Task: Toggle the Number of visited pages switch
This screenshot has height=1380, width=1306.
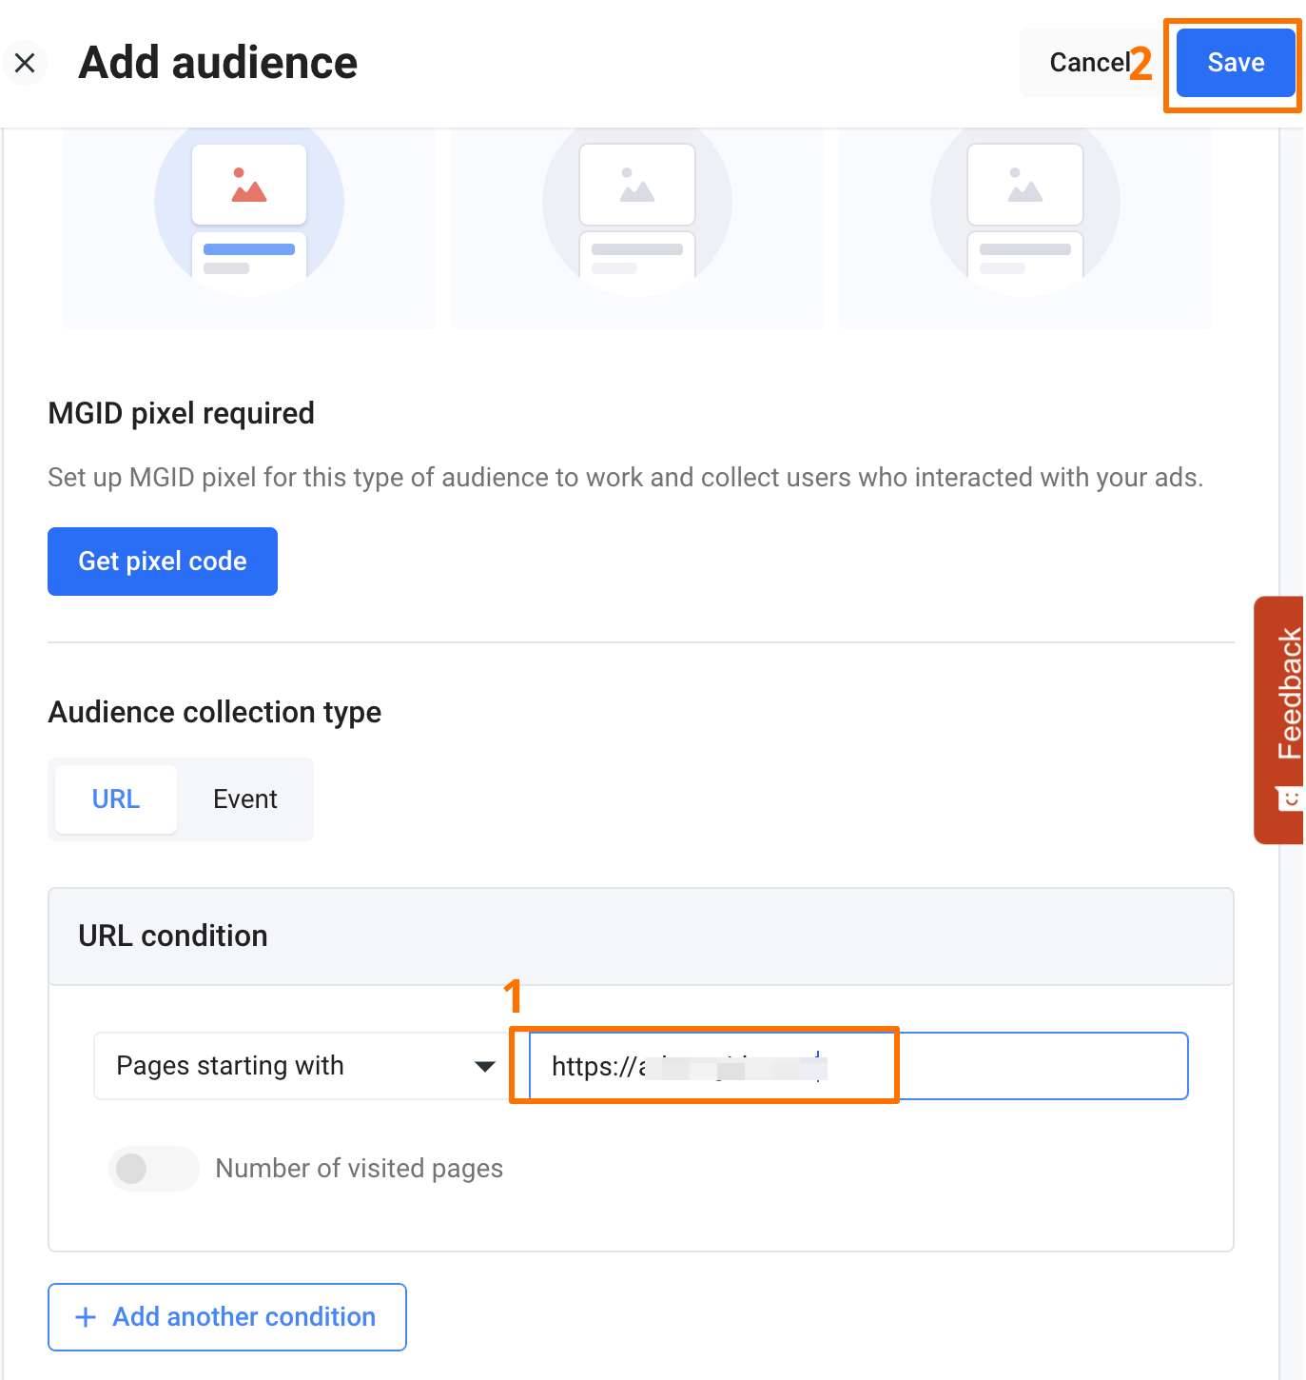Action: [x=153, y=1168]
